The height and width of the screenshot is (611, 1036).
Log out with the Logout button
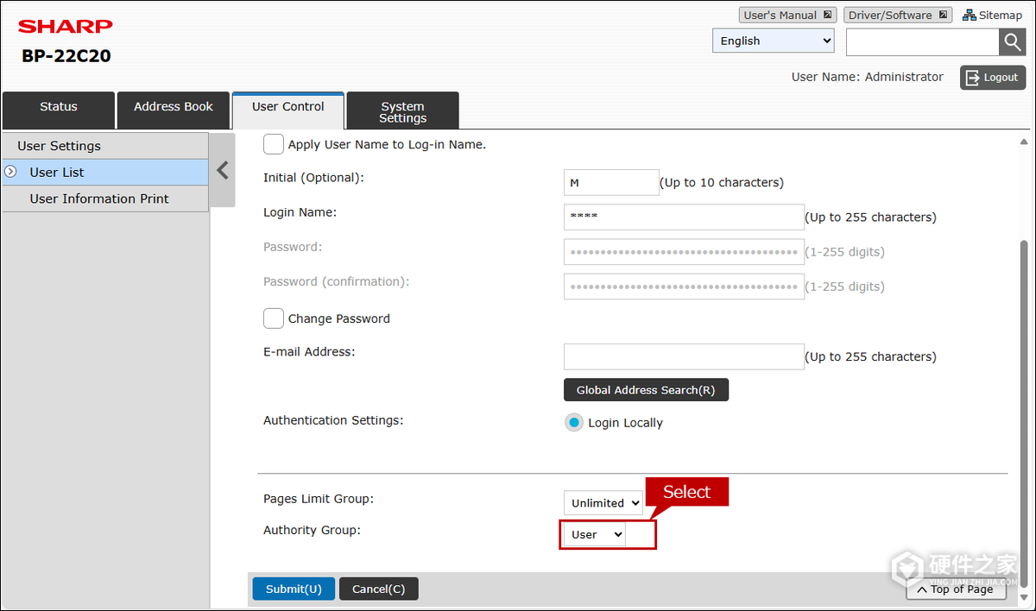[993, 78]
